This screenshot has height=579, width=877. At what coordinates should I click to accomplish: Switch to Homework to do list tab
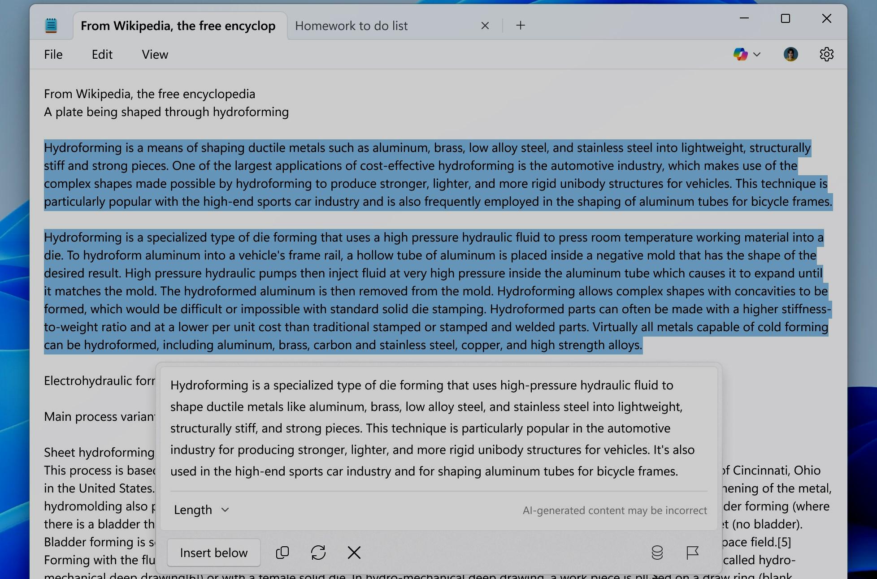(x=352, y=26)
